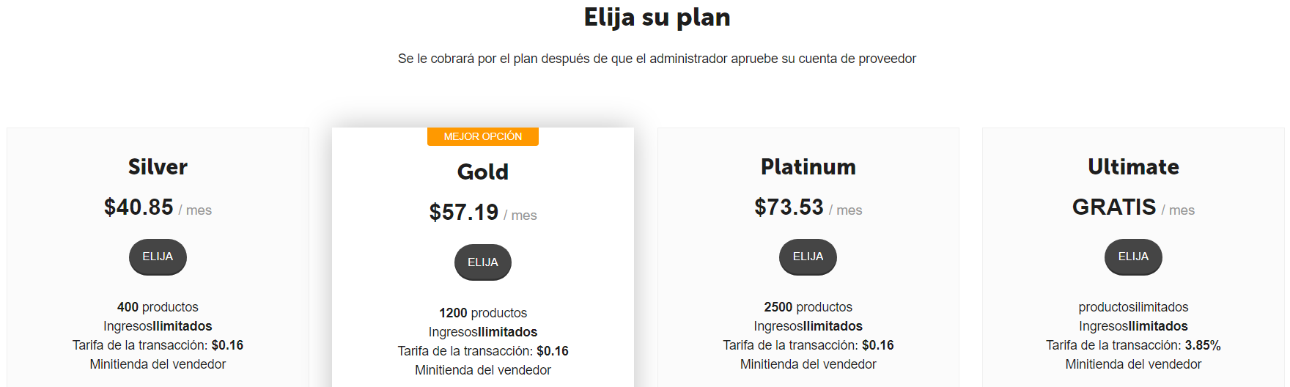This screenshot has height=387, width=1290.
Task: Click the Gold plan heading
Action: pos(483,172)
